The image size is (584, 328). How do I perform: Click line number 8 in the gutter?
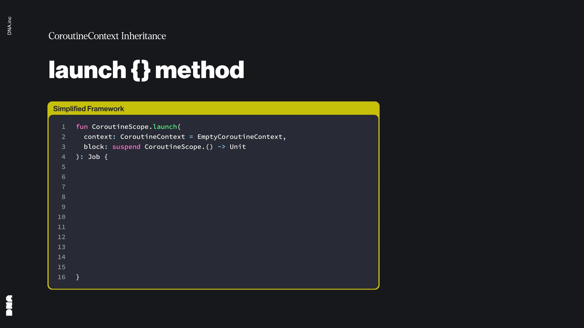pyautogui.click(x=63, y=197)
